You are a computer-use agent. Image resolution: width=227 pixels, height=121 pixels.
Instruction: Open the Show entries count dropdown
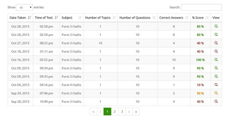(24, 7)
